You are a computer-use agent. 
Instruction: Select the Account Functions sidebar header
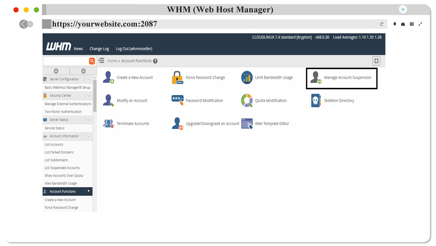[x=68, y=191]
